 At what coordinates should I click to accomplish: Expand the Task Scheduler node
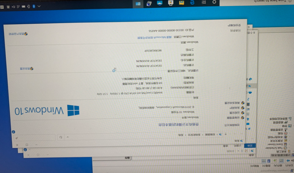pos(289,148)
